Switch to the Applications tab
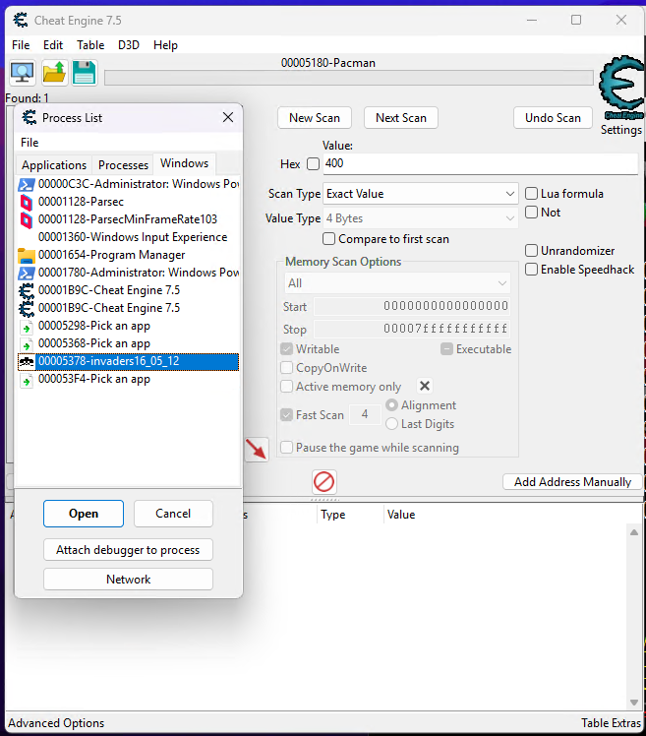The height and width of the screenshot is (736, 646). [x=54, y=164]
